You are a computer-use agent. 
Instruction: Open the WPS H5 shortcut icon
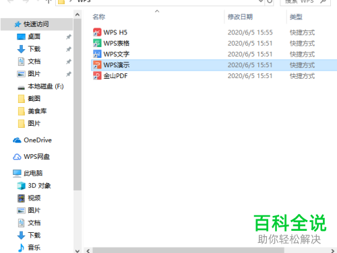click(x=97, y=32)
